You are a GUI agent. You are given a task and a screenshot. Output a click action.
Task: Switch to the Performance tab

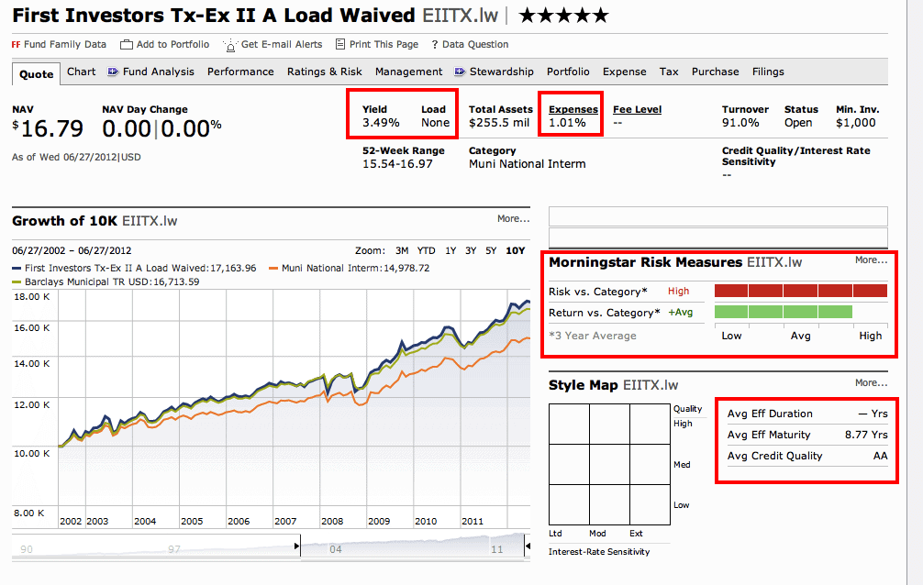point(240,72)
